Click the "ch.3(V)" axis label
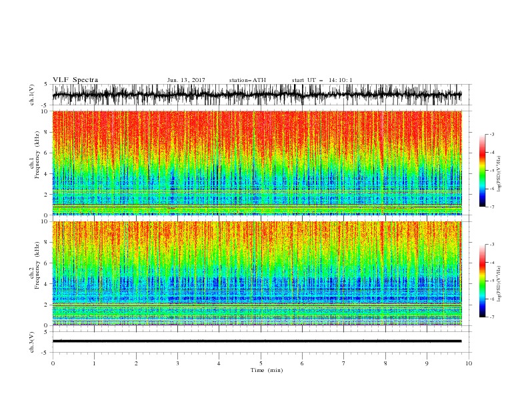Viewport: 528px width, 408px height. tap(32, 343)
